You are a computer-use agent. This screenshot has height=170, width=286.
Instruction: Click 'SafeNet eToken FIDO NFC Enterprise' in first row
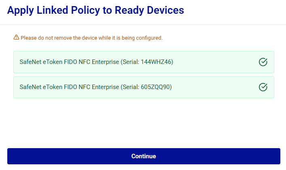pos(69,62)
